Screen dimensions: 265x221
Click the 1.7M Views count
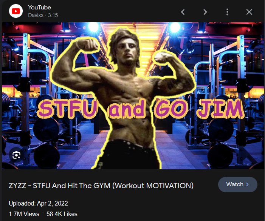point(24,214)
